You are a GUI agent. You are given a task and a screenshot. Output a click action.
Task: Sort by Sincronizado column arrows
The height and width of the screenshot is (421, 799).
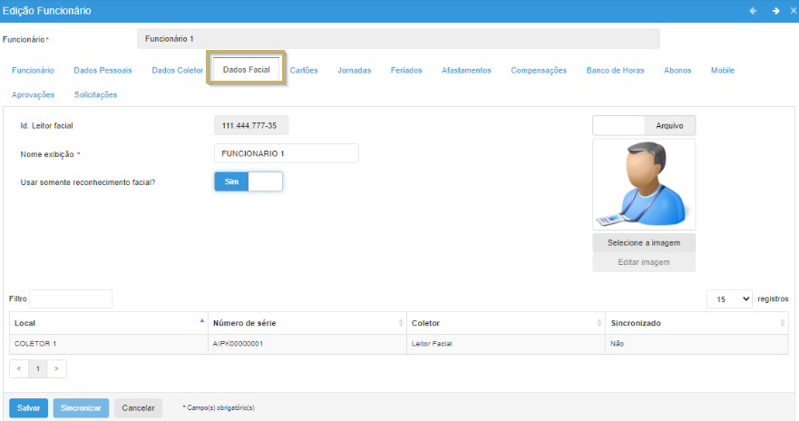[782, 323]
